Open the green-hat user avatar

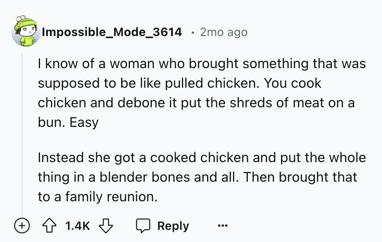(25, 31)
